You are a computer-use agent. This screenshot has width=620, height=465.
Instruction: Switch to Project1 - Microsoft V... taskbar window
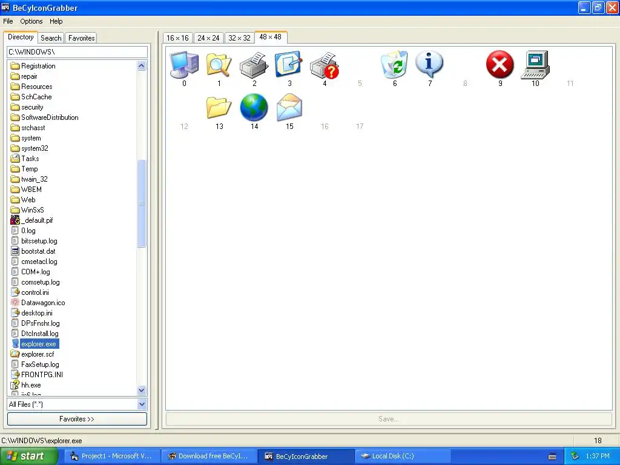coord(112,457)
